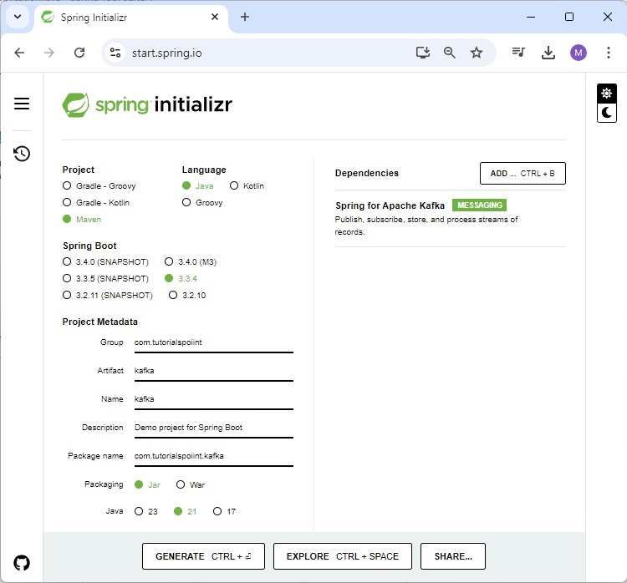Select Java version 17

224,511
